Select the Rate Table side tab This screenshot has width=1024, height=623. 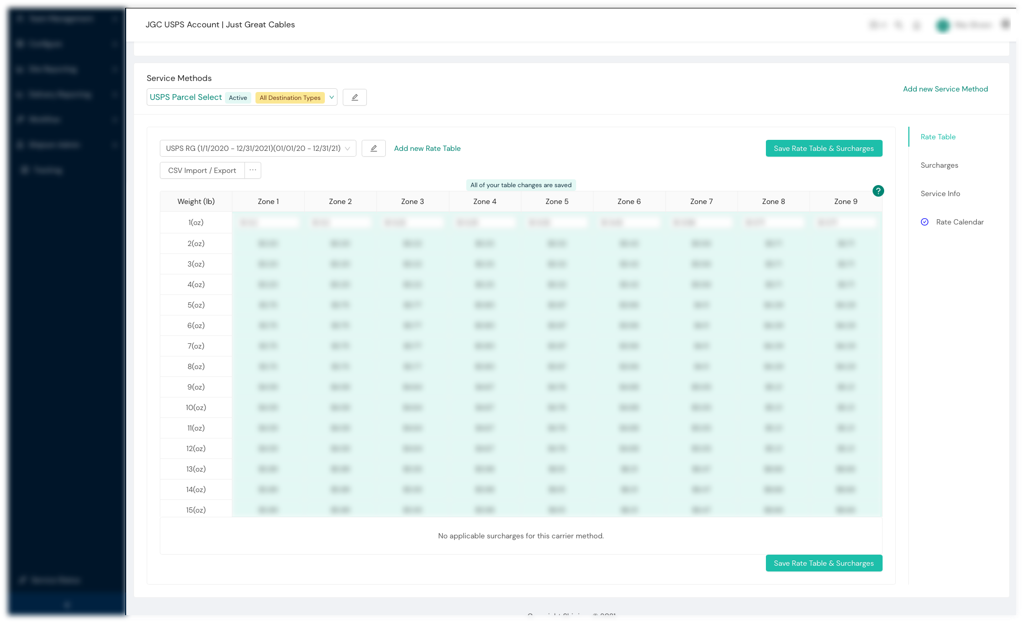tap(938, 137)
